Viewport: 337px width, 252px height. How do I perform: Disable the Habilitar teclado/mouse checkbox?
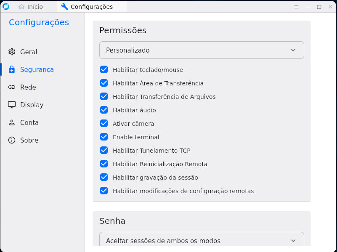[104, 69]
